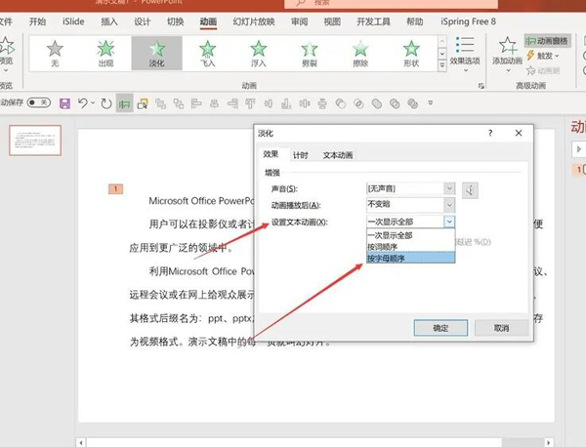Choose 按词顺序 in the list

pos(410,247)
